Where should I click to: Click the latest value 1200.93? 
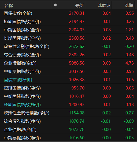point(77,104)
